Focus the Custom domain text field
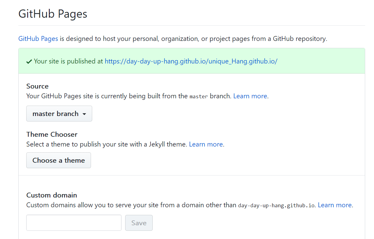This screenshot has width=374, height=239. (x=74, y=223)
